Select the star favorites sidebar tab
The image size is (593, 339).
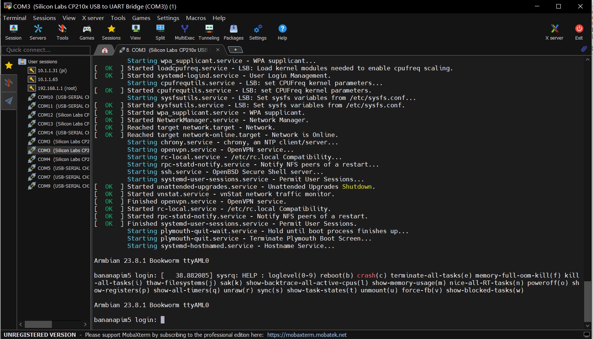coord(9,66)
